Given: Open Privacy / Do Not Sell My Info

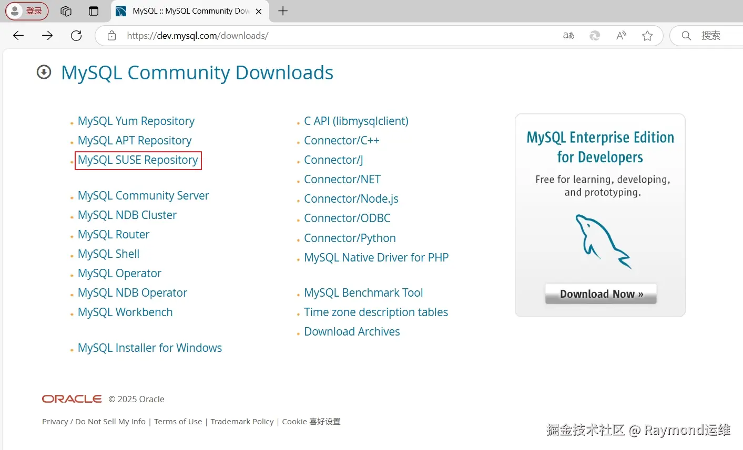Looking at the screenshot, I should point(94,422).
